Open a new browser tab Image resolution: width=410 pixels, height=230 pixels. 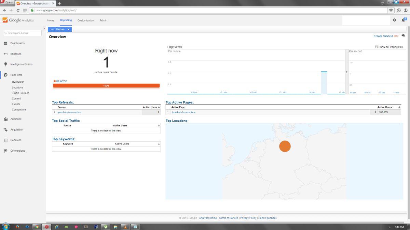(59, 3)
